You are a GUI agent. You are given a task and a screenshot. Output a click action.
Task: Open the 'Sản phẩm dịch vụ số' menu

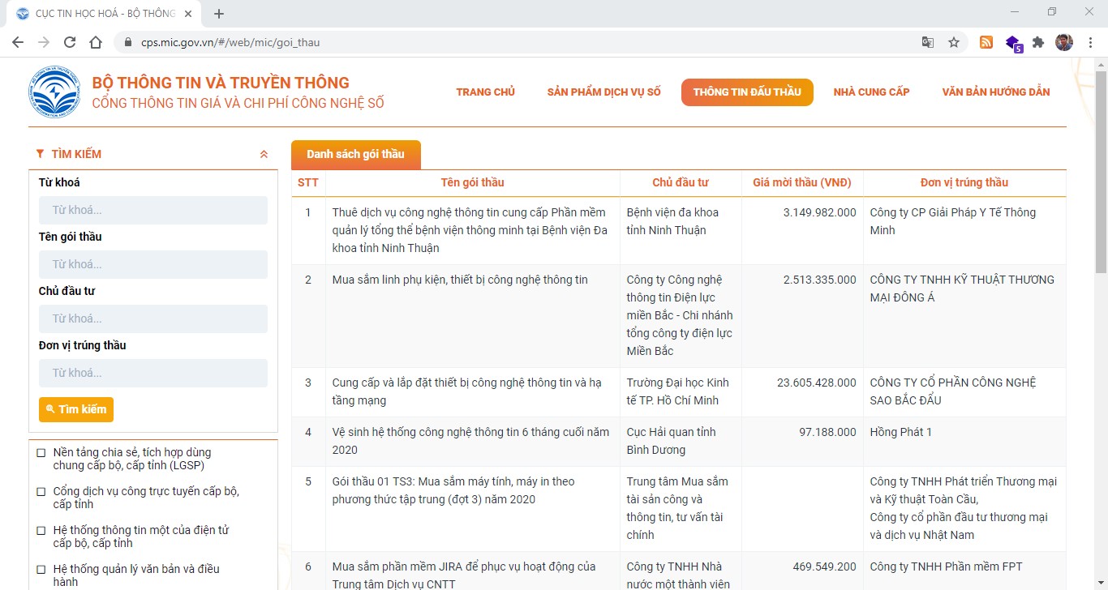(603, 92)
